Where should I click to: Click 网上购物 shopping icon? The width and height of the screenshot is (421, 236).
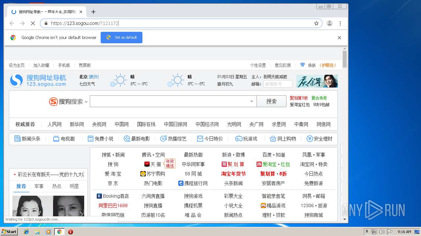point(273,139)
